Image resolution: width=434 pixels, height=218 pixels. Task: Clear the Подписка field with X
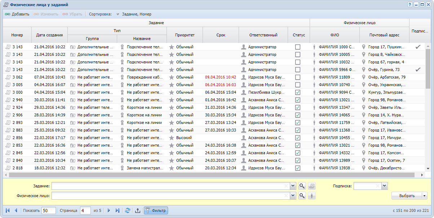pos(378,186)
